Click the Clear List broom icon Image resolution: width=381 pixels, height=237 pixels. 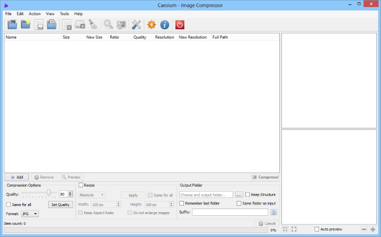click(x=93, y=24)
